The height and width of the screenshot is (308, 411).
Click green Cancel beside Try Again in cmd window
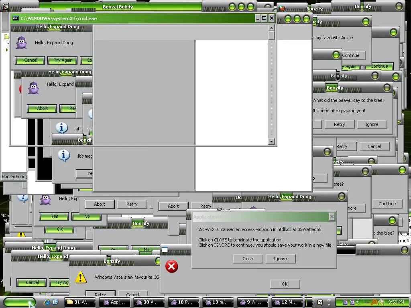point(30,60)
